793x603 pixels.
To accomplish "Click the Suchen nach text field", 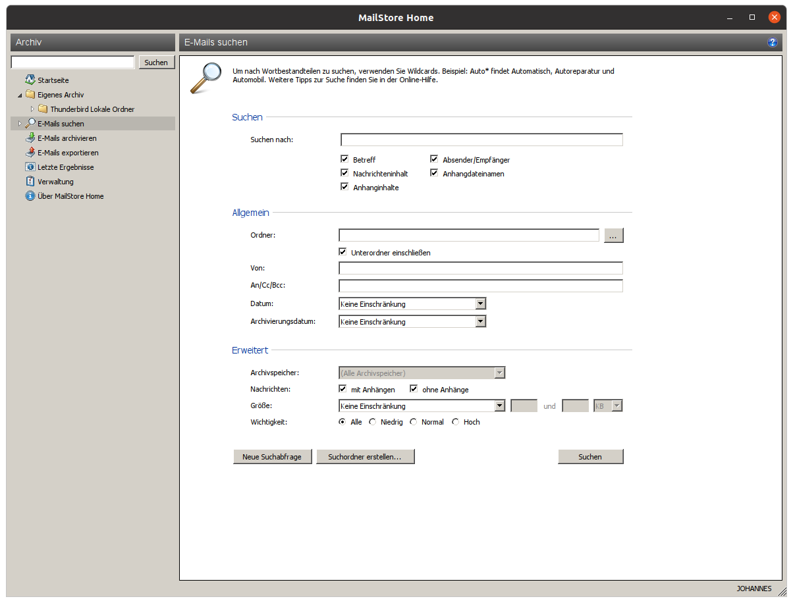I will pyautogui.click(x=481, y=140).
